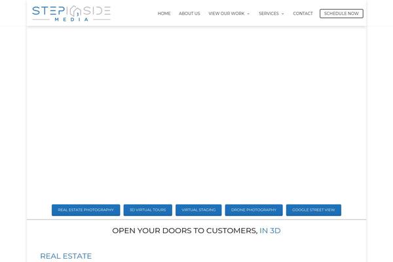Open the Services menu item
Screen dimensions: 393x262
pos(269,14)
